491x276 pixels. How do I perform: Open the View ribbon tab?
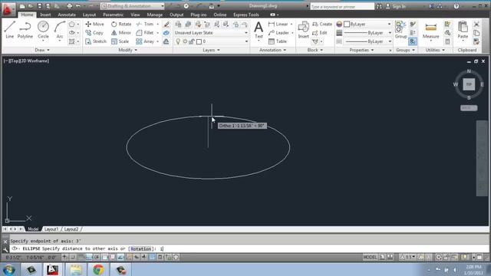pos(135,15)
